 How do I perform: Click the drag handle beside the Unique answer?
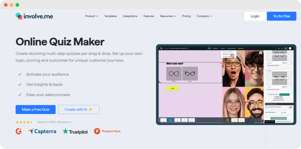[266, 71]
